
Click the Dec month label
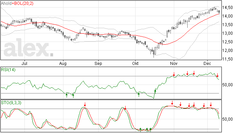point(207,63)
